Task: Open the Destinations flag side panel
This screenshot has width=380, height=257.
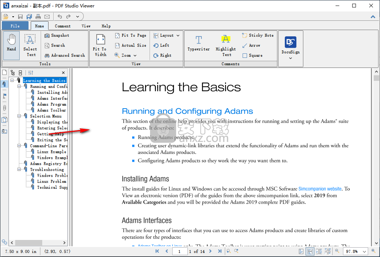Action: coord(4,96)
